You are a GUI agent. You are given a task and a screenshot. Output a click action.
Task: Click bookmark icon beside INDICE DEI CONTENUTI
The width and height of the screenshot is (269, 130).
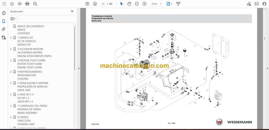(x=15, y=26)
